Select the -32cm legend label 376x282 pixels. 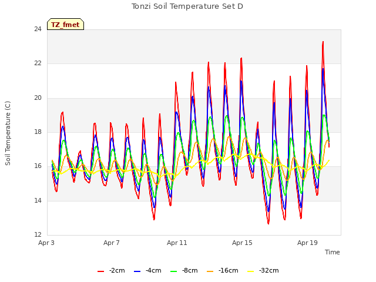(x=269, y=270)
